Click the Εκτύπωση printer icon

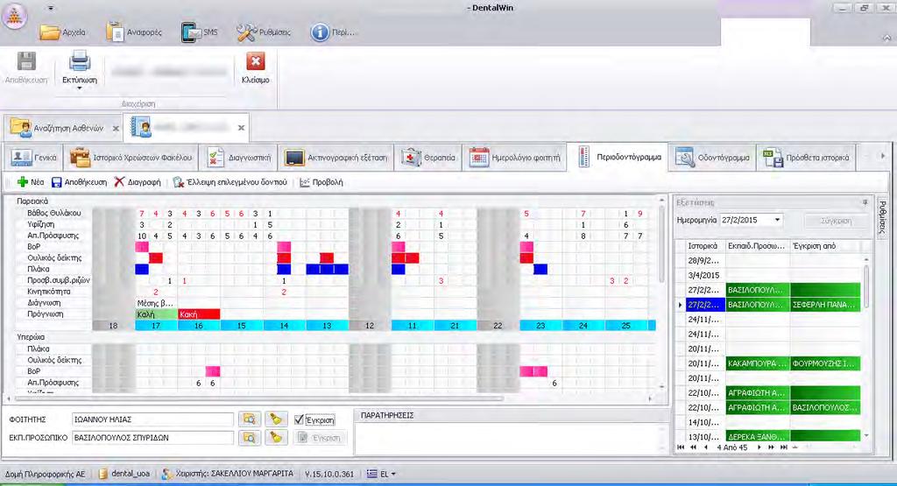pyautogui.click(x=80, y=62)
